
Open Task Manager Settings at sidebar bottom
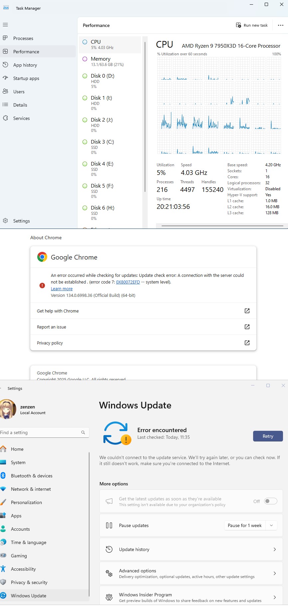(x=38, y=221)
